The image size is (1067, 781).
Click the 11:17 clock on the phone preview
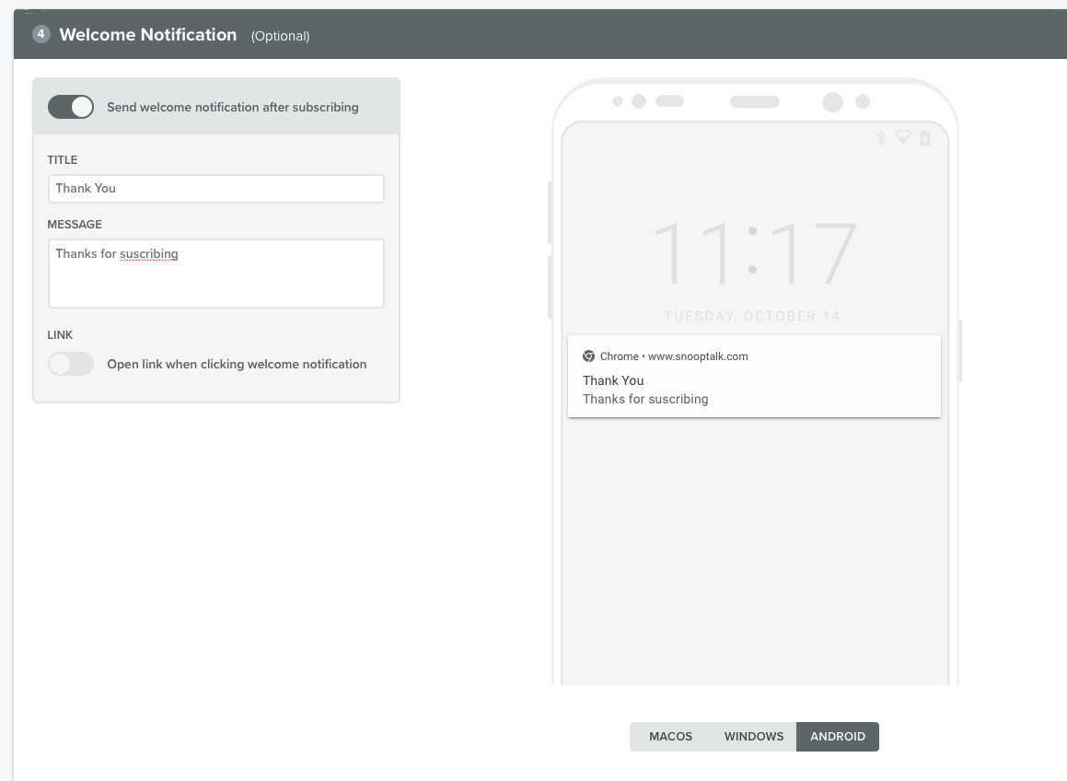(754, 253)
